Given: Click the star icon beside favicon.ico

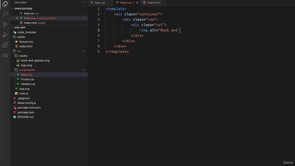Looking at the screenshot, I should click(16, 41).
